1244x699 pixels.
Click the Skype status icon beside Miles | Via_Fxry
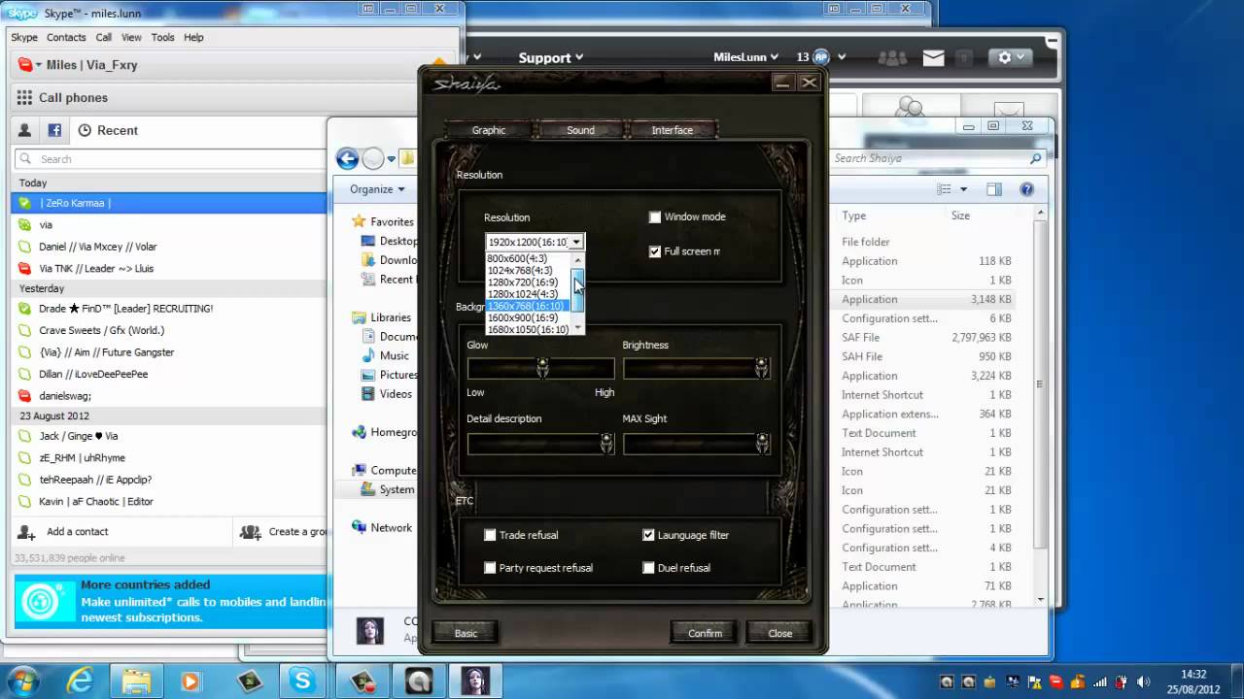pos(25,65)
